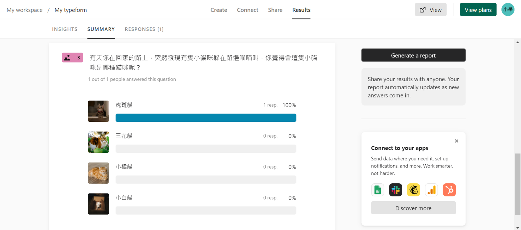Click the View plans button
Viewport: 521px width, 230px height.
(478, 10)
